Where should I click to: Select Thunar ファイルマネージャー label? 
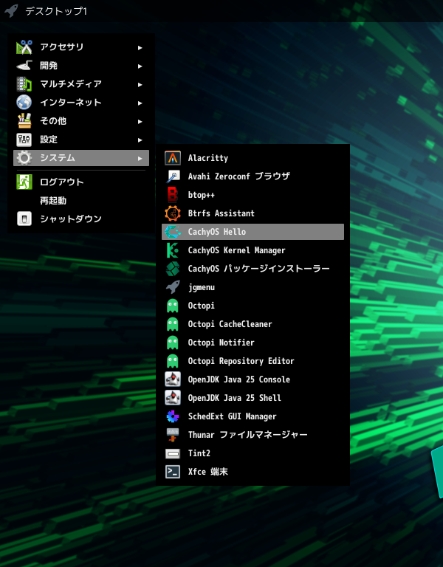coord(248,435)
